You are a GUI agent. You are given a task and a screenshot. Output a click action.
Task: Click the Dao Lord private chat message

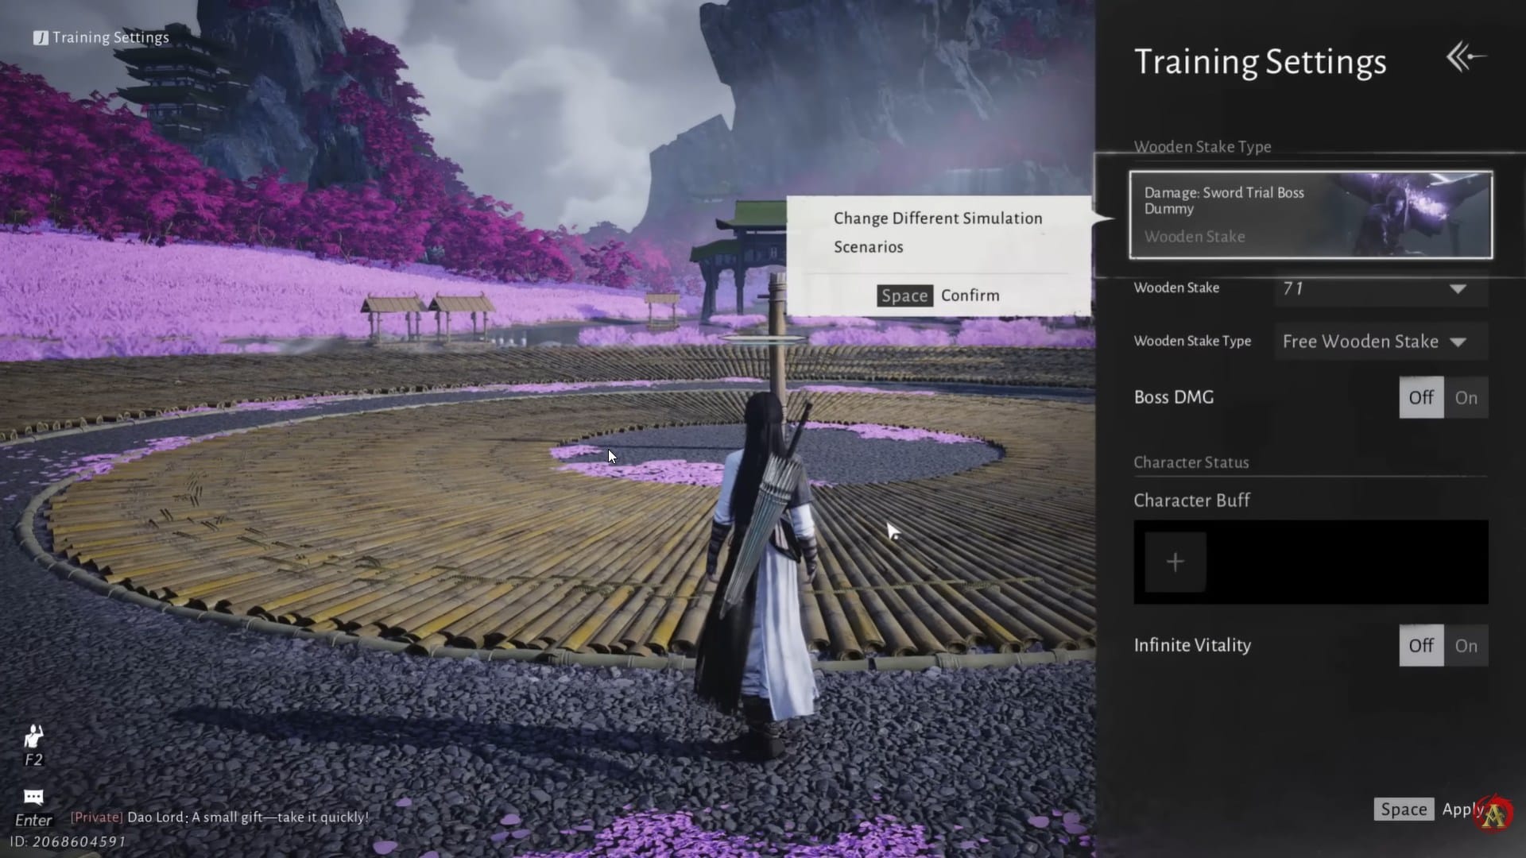tap(219, 817)
